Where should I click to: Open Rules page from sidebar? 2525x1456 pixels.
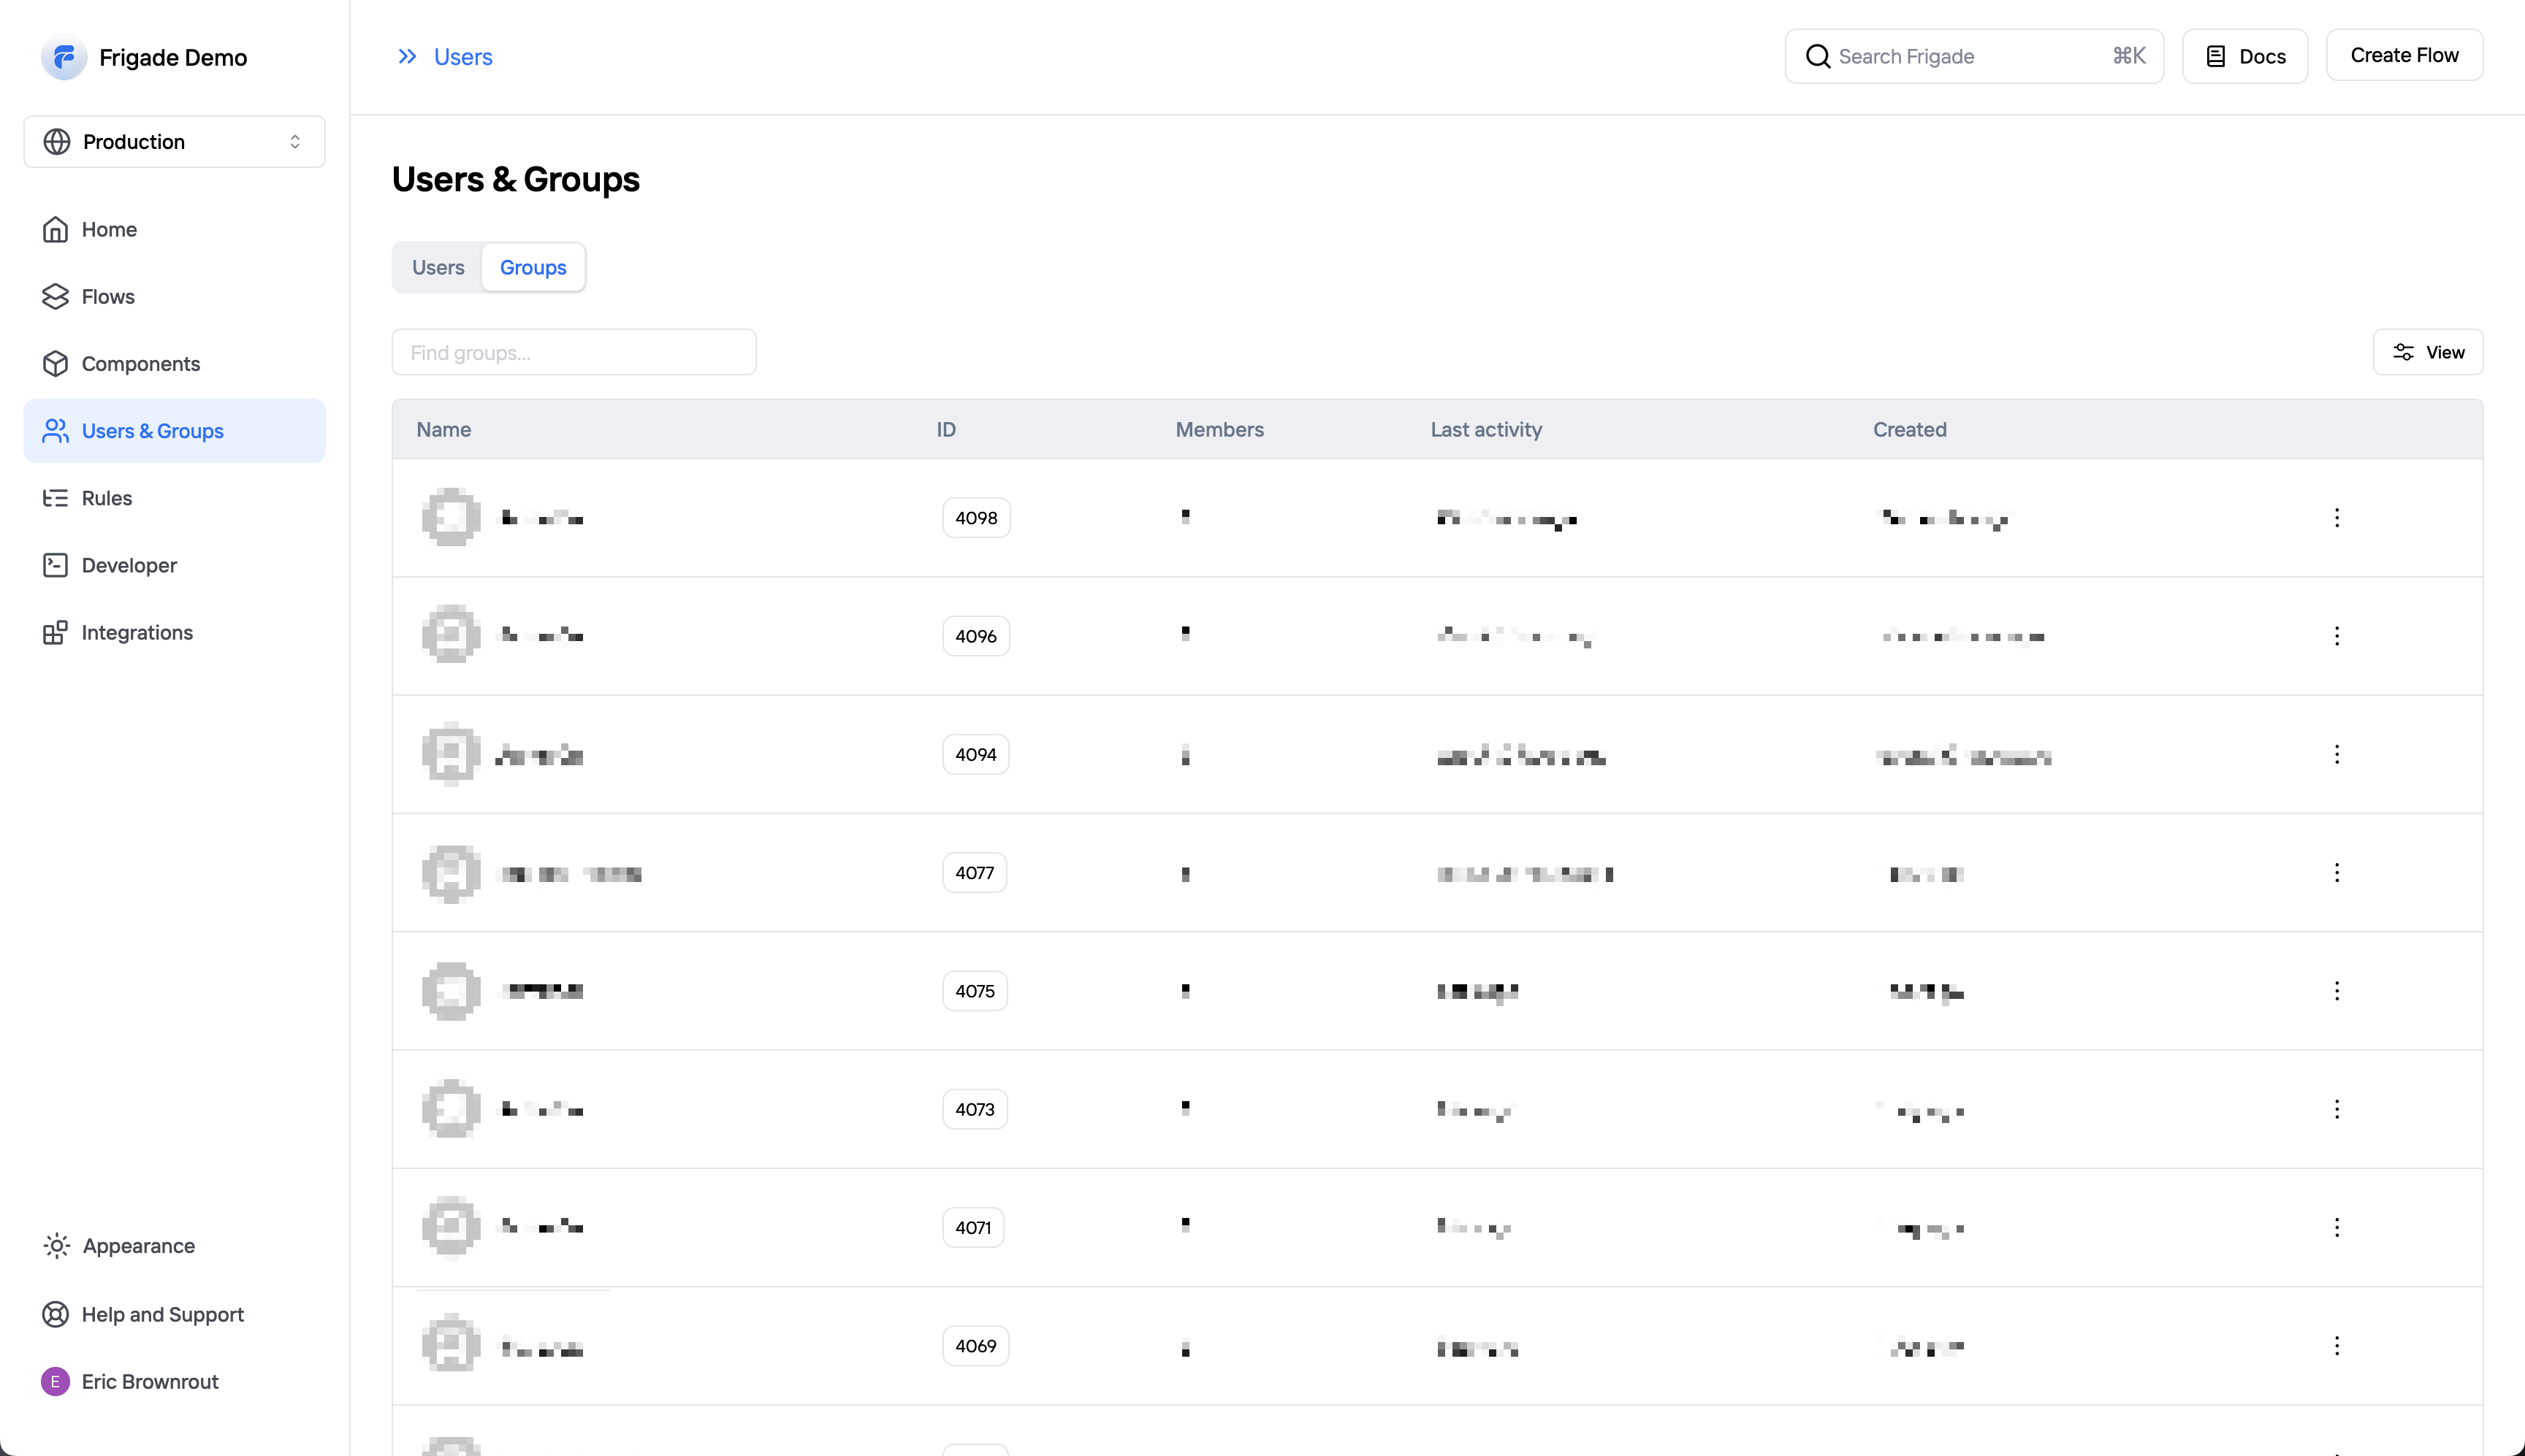pyautogui.click(x=106, y=498)
